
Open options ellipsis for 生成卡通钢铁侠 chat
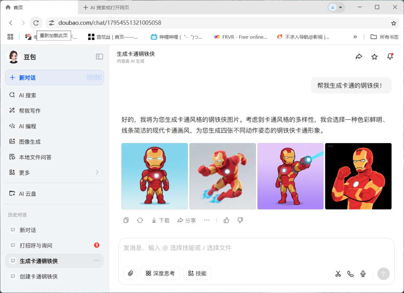pos(97,261)
